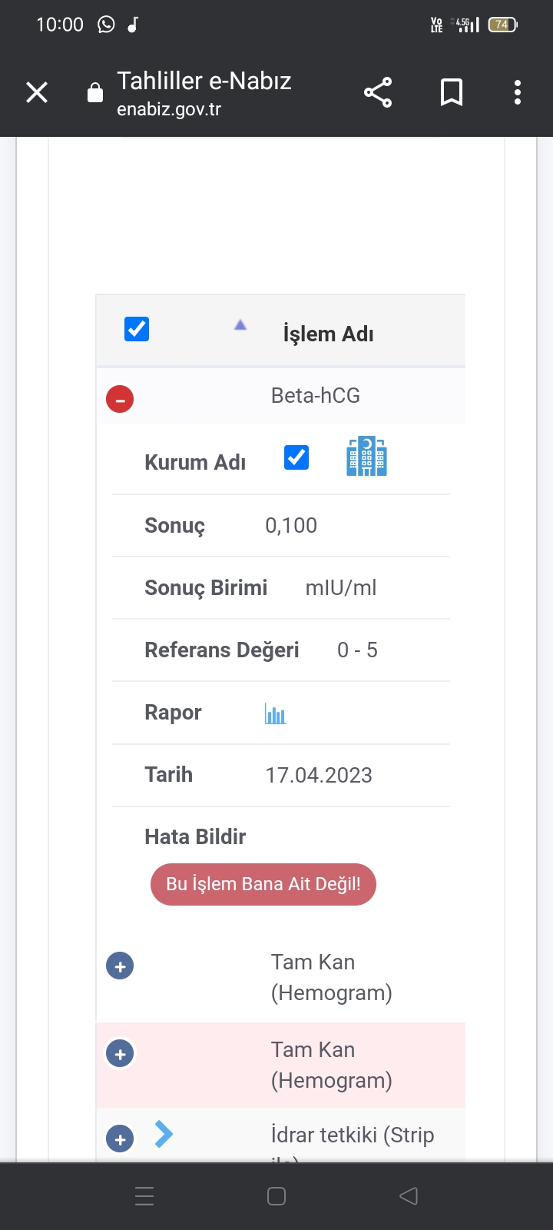Close the browser tab with X
The image size is (553, 1230).
tap(37, 92)
